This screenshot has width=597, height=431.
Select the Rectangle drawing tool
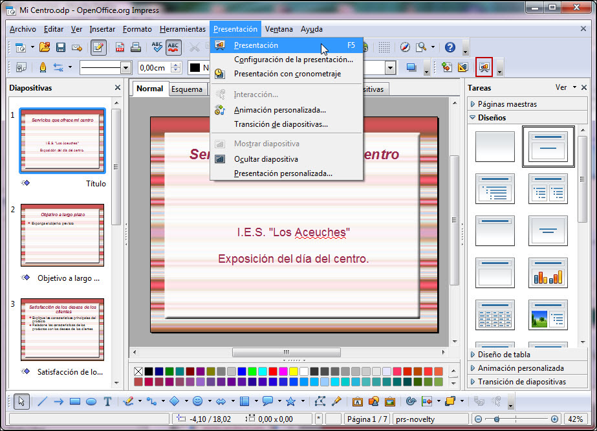[75, 401]
